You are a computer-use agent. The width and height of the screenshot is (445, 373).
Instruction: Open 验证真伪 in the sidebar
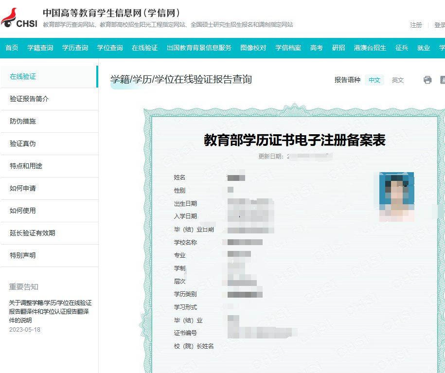tap(50, 143)
